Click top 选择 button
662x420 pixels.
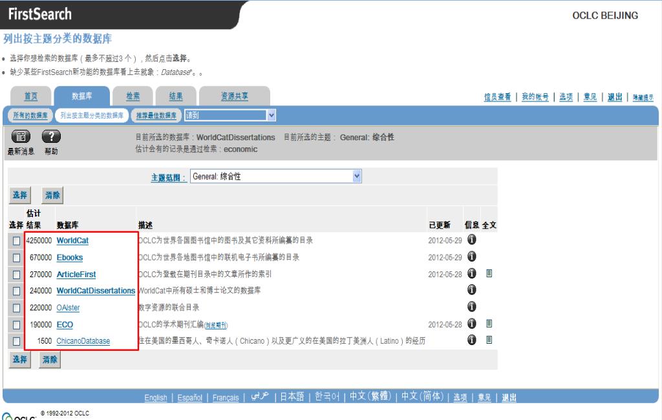click(x=20, y=195)
